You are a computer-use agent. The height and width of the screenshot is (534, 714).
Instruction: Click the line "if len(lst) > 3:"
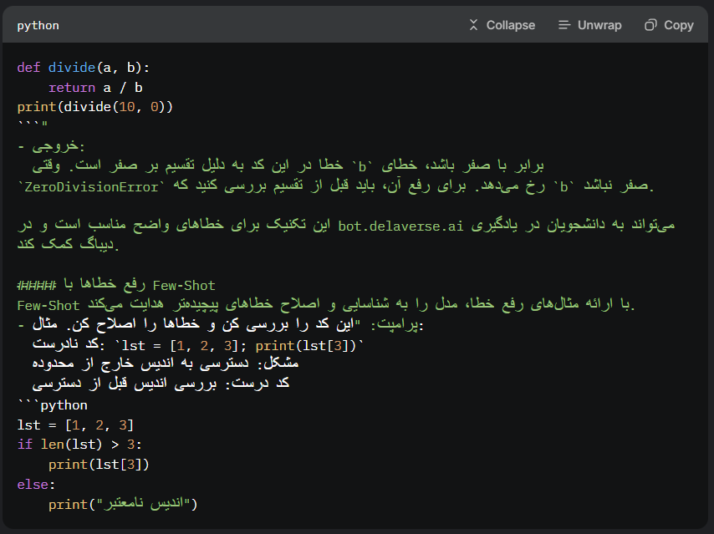(79, 445)
